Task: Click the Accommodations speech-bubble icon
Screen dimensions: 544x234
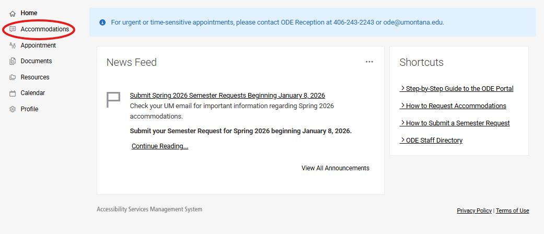Action: (x=13, y=29)
